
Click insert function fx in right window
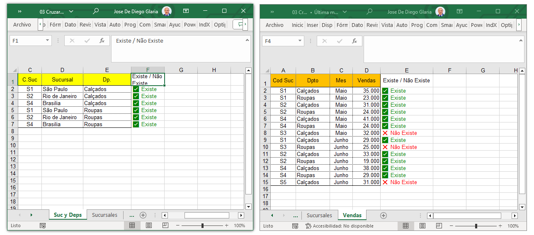tap(354, 41)
